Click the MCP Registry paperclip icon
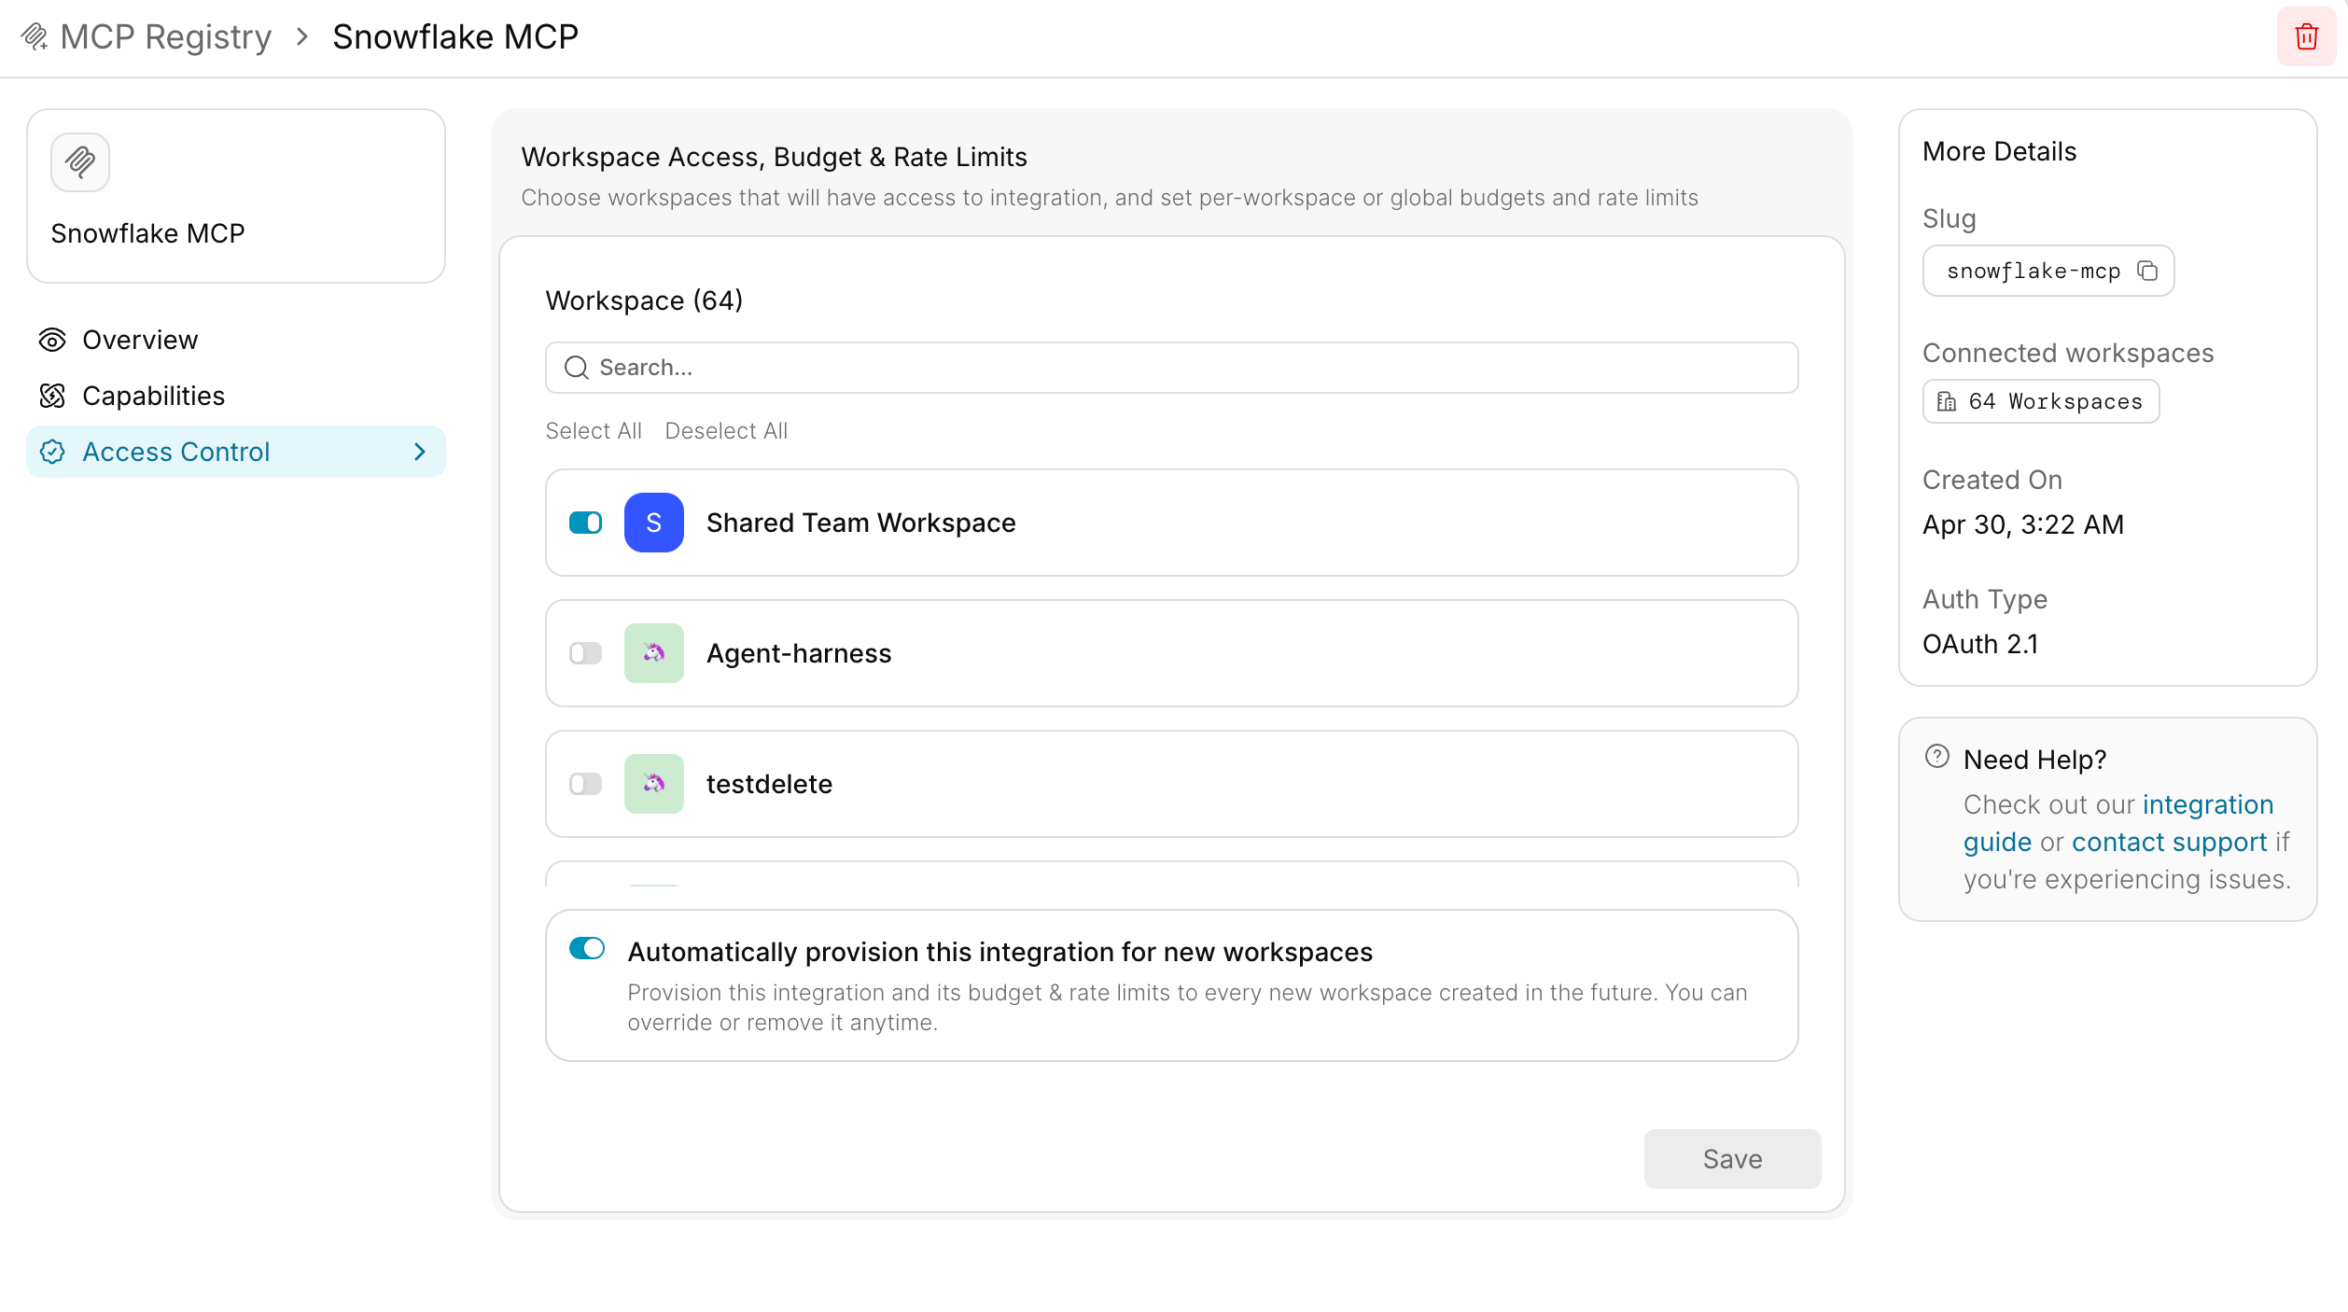This screenshot has height=1312, width=2348. [35, 36]
